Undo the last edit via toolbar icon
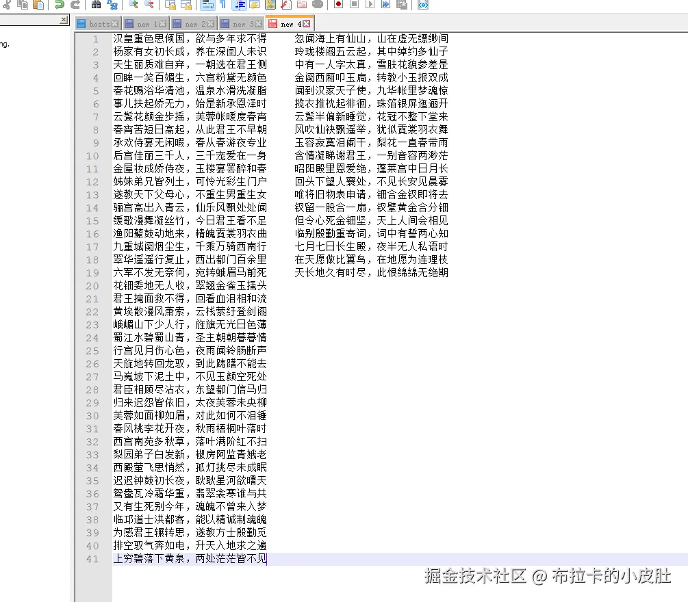Screen dimensions: 688x602 (x=58, y=5)
